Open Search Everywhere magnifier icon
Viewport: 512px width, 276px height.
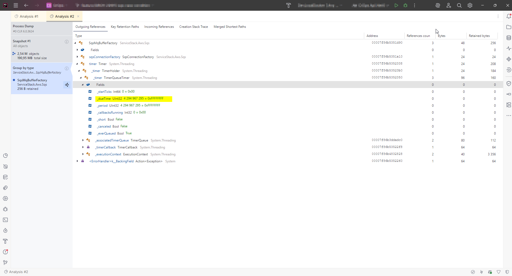pyautogui.click(x=459, y=5)
